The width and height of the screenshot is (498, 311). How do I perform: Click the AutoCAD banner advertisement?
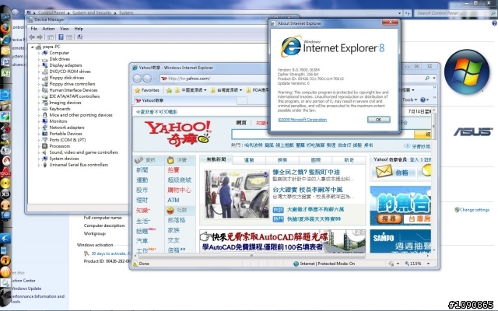point(282,241)
